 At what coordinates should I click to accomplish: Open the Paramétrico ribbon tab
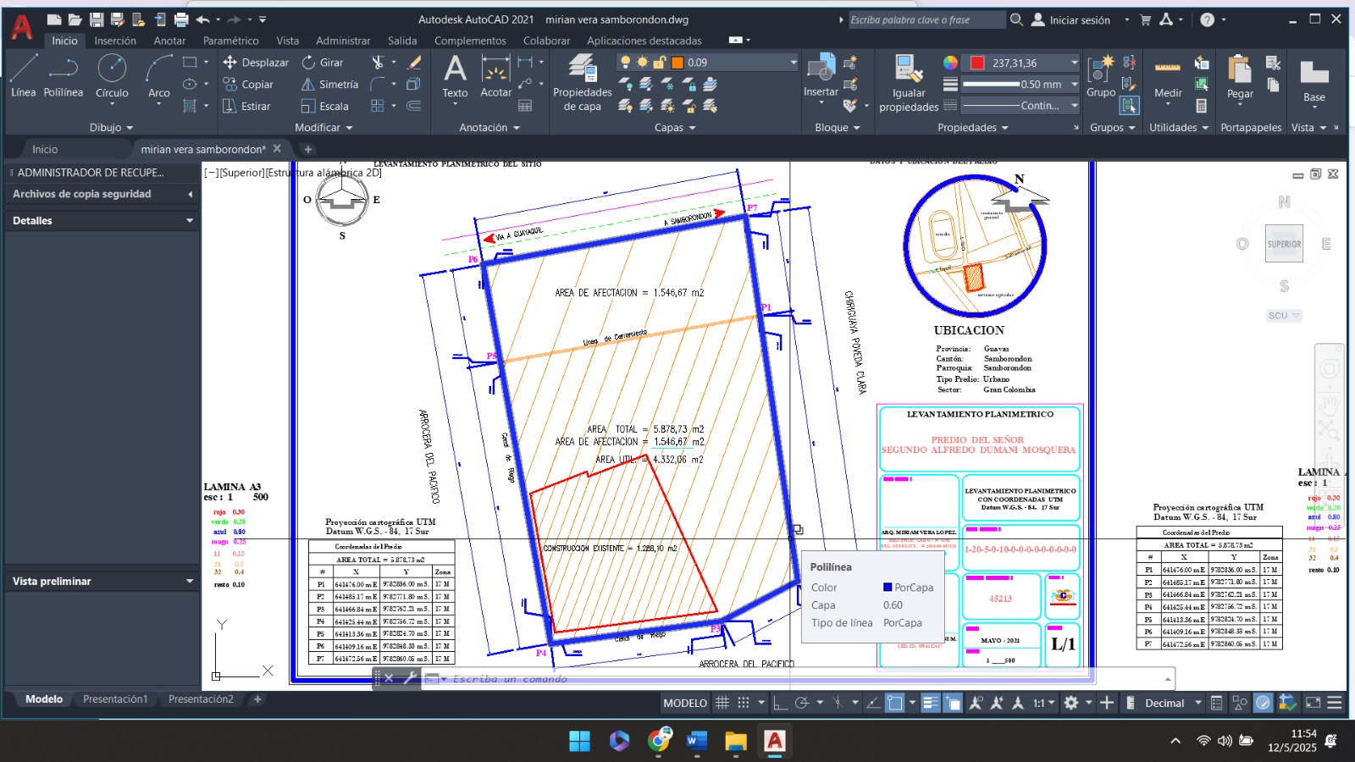click(x=231, y=41)
